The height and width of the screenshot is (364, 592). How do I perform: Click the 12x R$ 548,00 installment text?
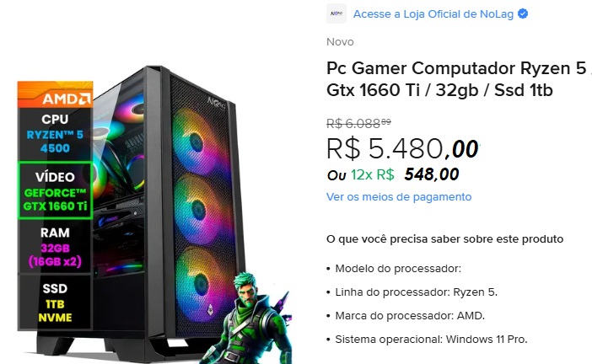(405, 174)
